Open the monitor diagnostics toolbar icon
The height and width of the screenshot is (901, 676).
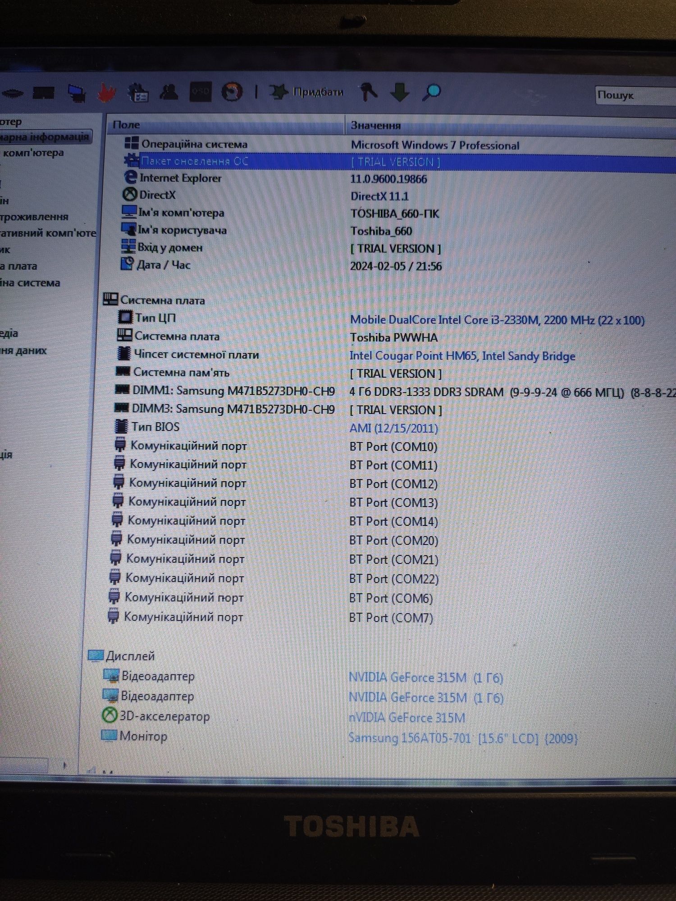[x=77, y=93]
